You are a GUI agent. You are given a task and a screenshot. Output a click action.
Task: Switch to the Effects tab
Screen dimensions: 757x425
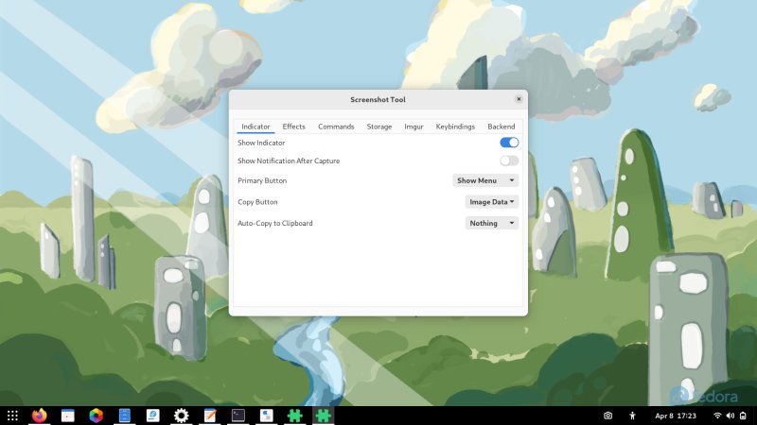(x=293, y=127)
